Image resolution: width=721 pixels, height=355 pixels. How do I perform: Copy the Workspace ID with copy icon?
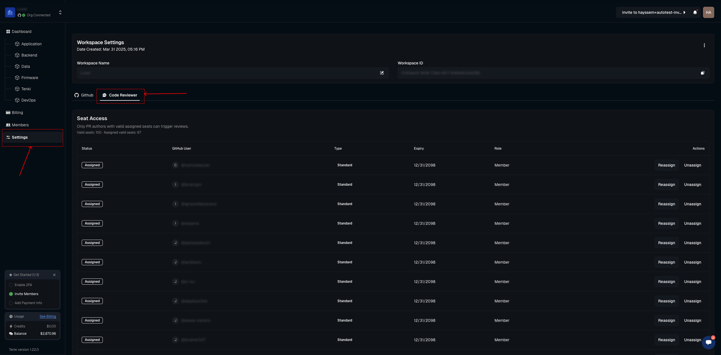pyautogui.click(x=702, y=73)
